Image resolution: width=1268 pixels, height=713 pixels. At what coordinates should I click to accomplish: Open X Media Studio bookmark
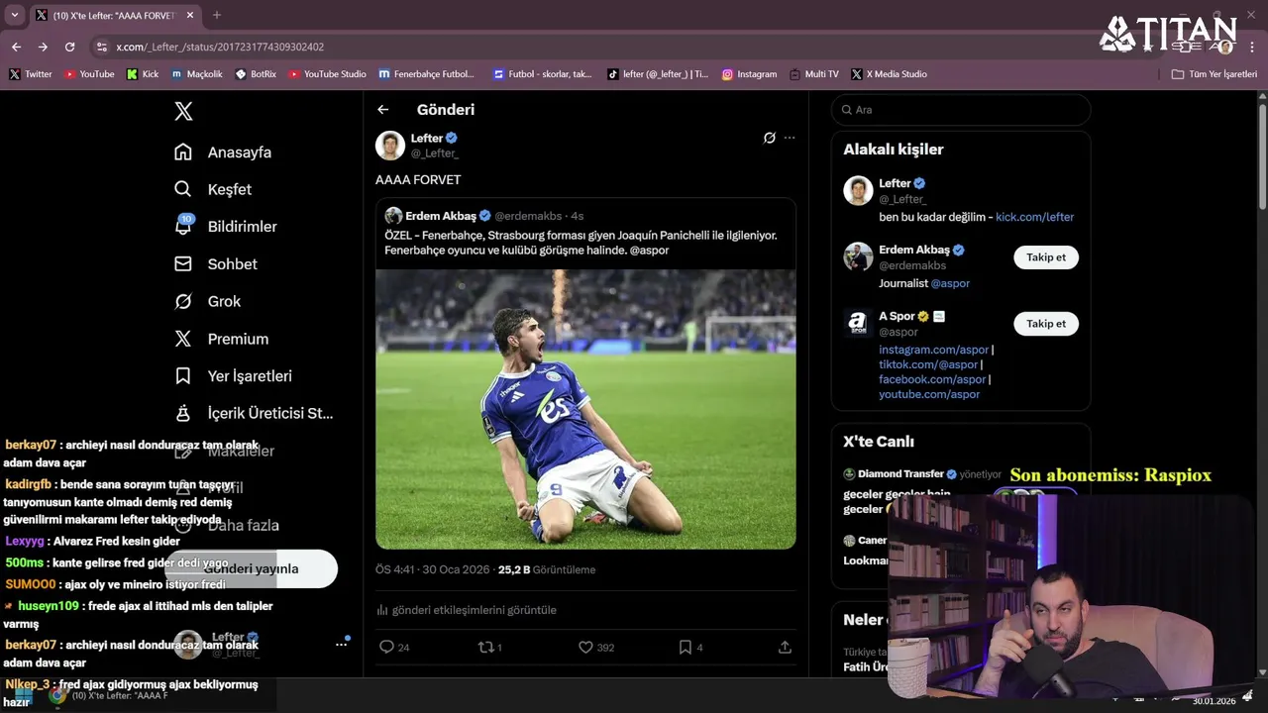[890, 74]
